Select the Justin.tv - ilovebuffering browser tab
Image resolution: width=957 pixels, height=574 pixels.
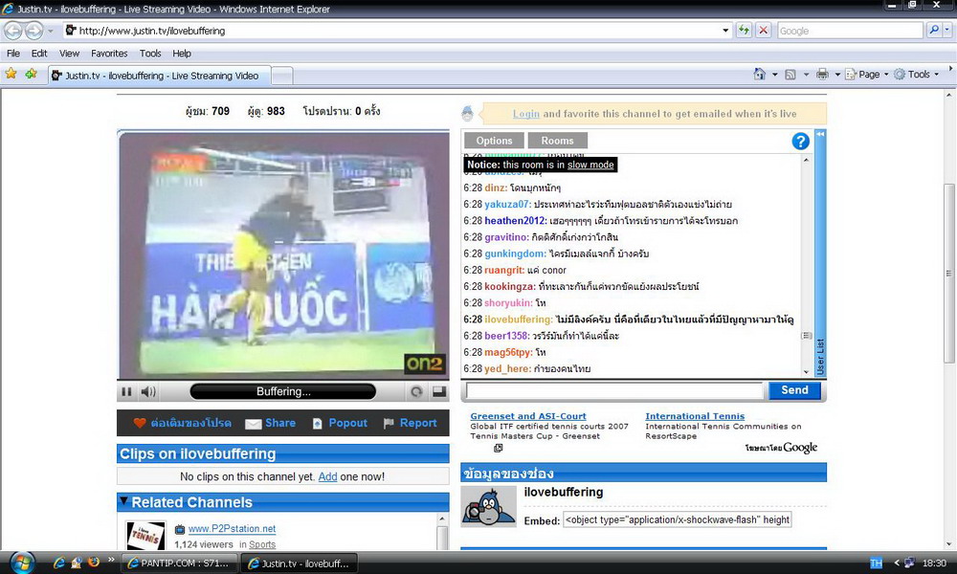[x=158, y=76]
